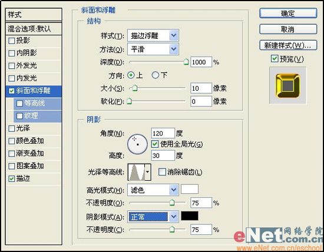The width and height of the screenshot is (324, 252).
Task: Enable 消除锯齿 anti-aliased checkbox
Action: (162, 172)
